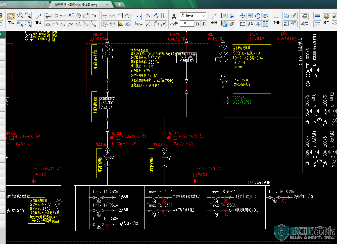This screenshot has height=244, width=337.
Task: Select the paint bucket fill tool
Action: click(128, 24)
